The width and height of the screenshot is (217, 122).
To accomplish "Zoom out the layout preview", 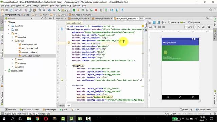I will pos(186,27).
